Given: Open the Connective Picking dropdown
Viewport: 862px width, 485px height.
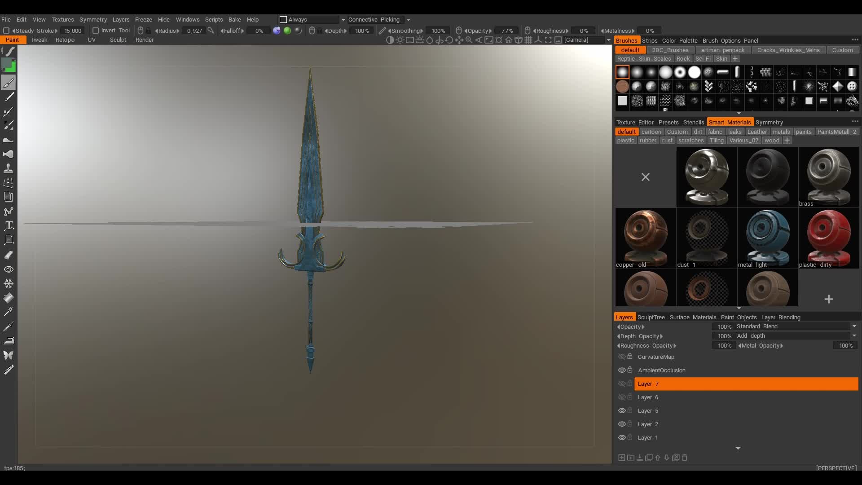Looking at the screenshot, I should [x=408, y=19].
